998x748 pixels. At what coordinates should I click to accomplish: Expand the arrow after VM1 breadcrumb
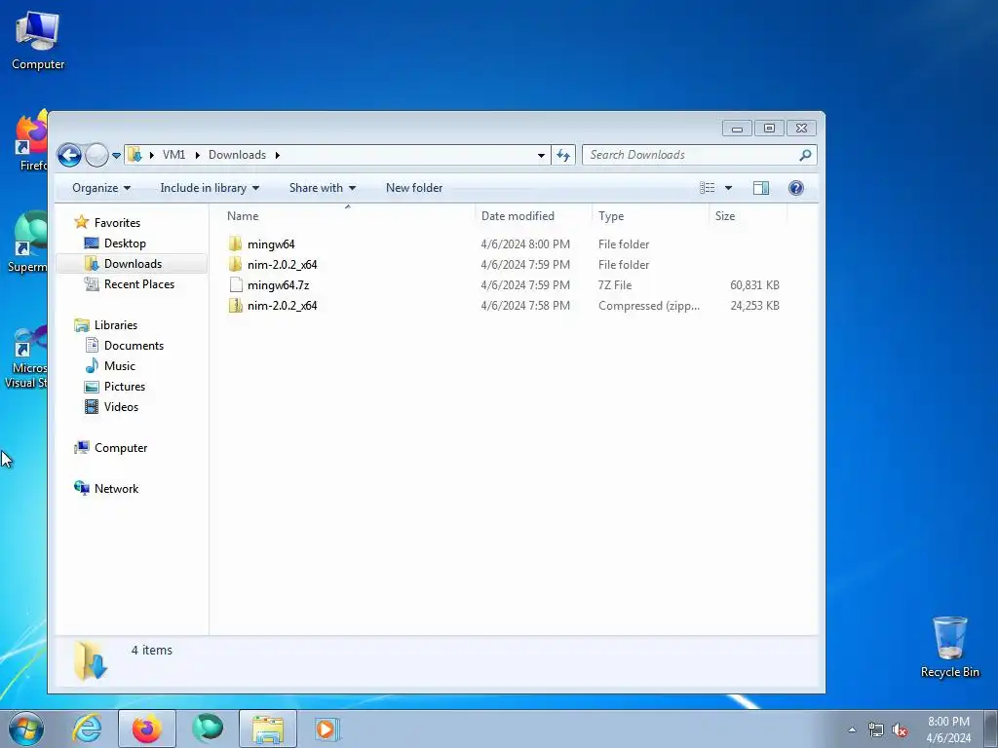click(x=197, y=155)
